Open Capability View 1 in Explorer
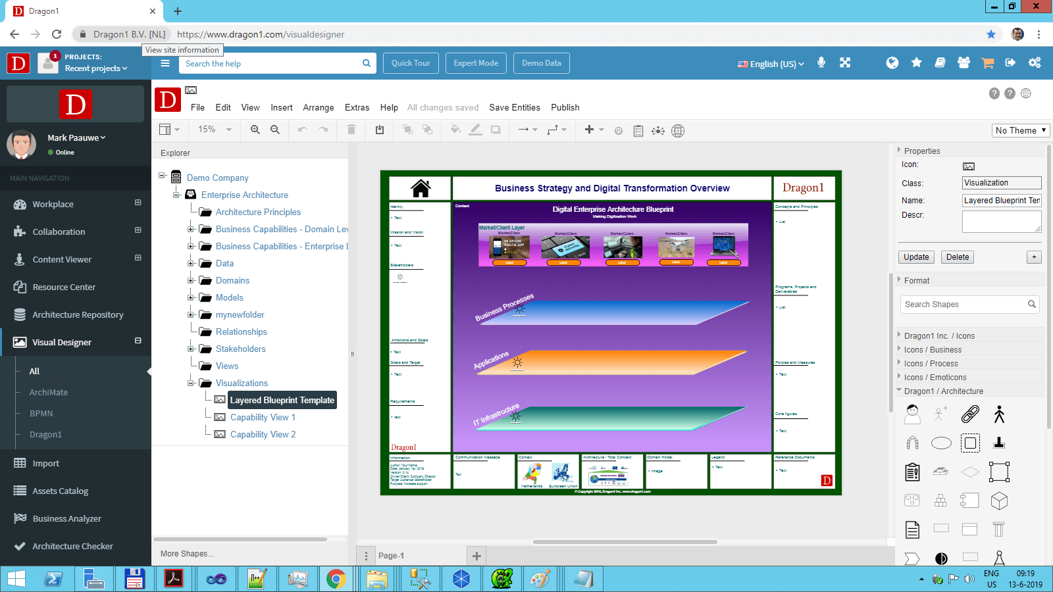 pos(263,417)
